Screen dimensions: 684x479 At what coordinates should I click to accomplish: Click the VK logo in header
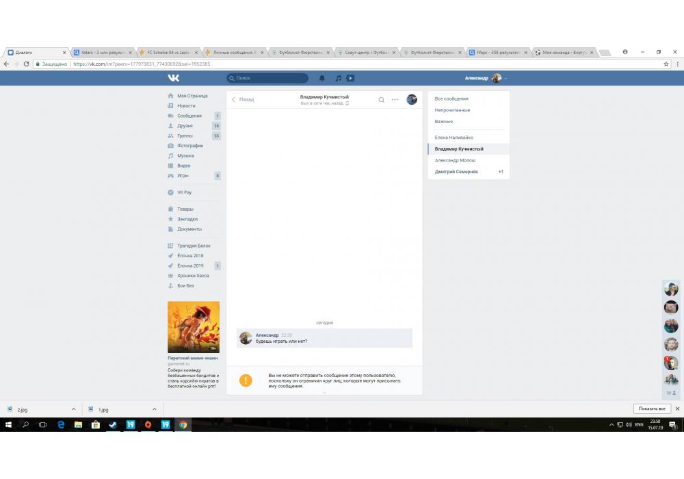[x=174, y=78]
